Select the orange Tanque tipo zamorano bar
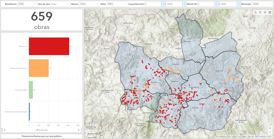Image resolution: width=274 pixels, height=139 pixels. click(39, 68)
